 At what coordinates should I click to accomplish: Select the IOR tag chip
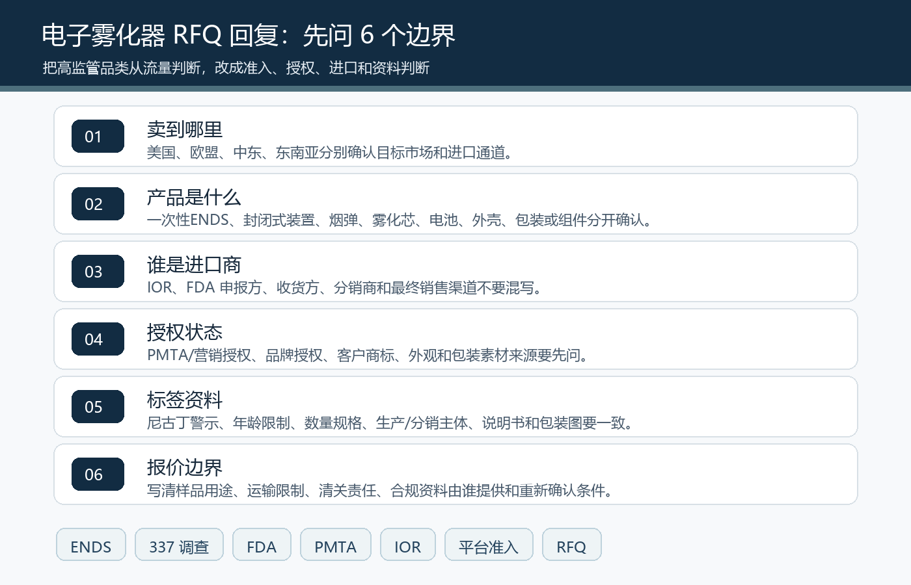(x=408, y=545)
